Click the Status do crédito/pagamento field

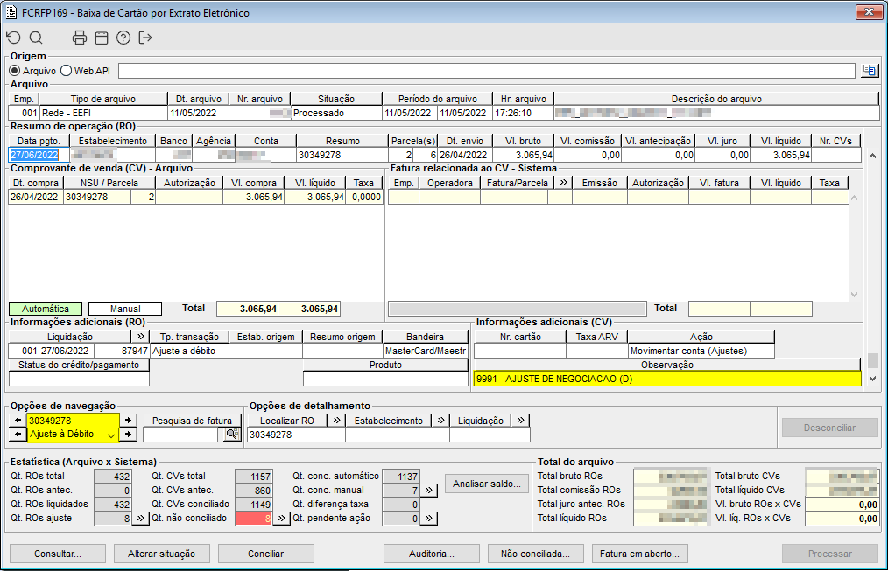click(x=79, y=379)
